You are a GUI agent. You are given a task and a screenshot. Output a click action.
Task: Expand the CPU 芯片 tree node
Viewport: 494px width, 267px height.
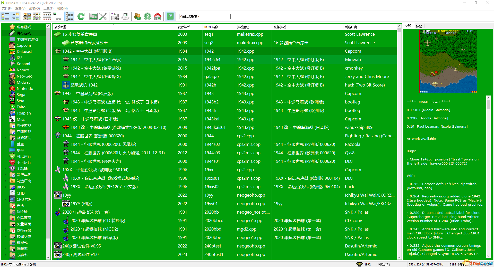pyautogui.click(x=5, y=199)
